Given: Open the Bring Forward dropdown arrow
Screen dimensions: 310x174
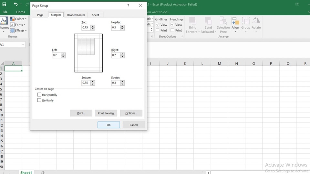Looking at the screenshot, I should [x=199, y=32].
